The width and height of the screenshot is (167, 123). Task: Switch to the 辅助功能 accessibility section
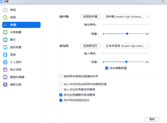pos(16,84)
